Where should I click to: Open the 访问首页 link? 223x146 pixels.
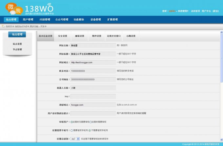[x=195, y=11]
